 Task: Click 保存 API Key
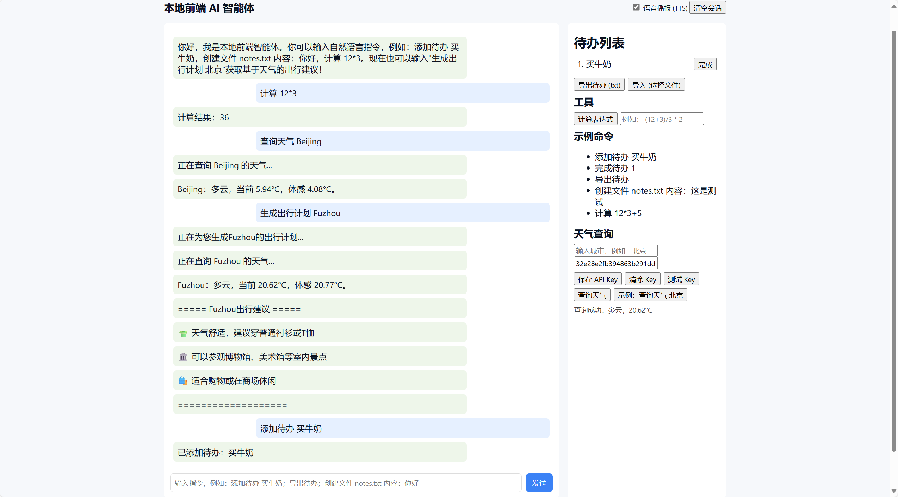pyautogui.click(x=597, y=278)
